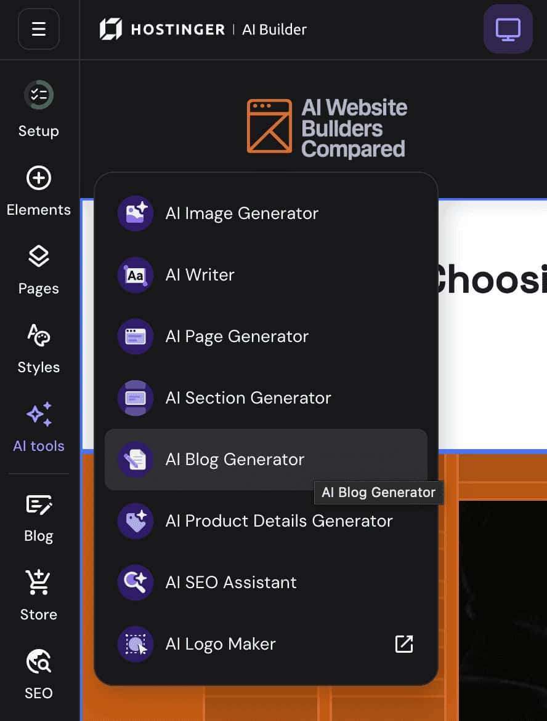Open the Pages layers icon

[x=39, y=256]
